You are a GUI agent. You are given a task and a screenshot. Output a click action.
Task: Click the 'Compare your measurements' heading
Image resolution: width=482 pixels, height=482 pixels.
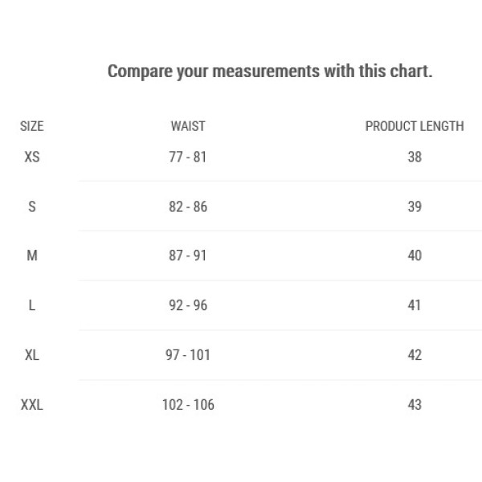pyautogui.click(x=270, y=71)
